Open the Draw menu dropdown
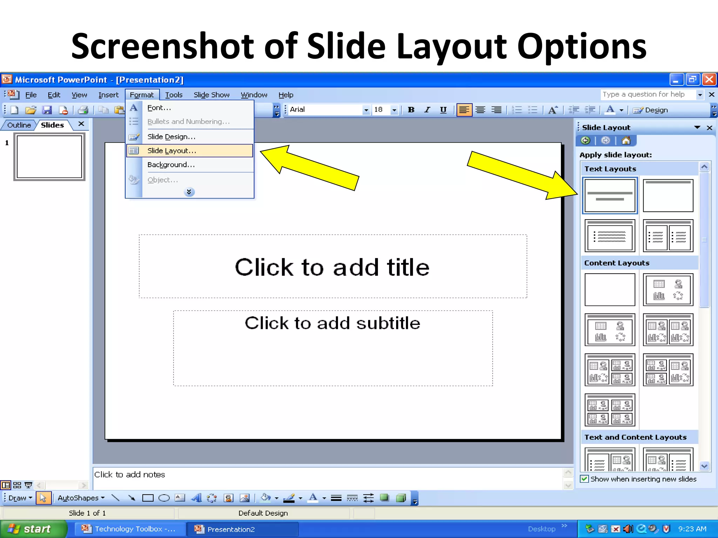This screenshot has width=718, height=538. [x=20, y=498]
